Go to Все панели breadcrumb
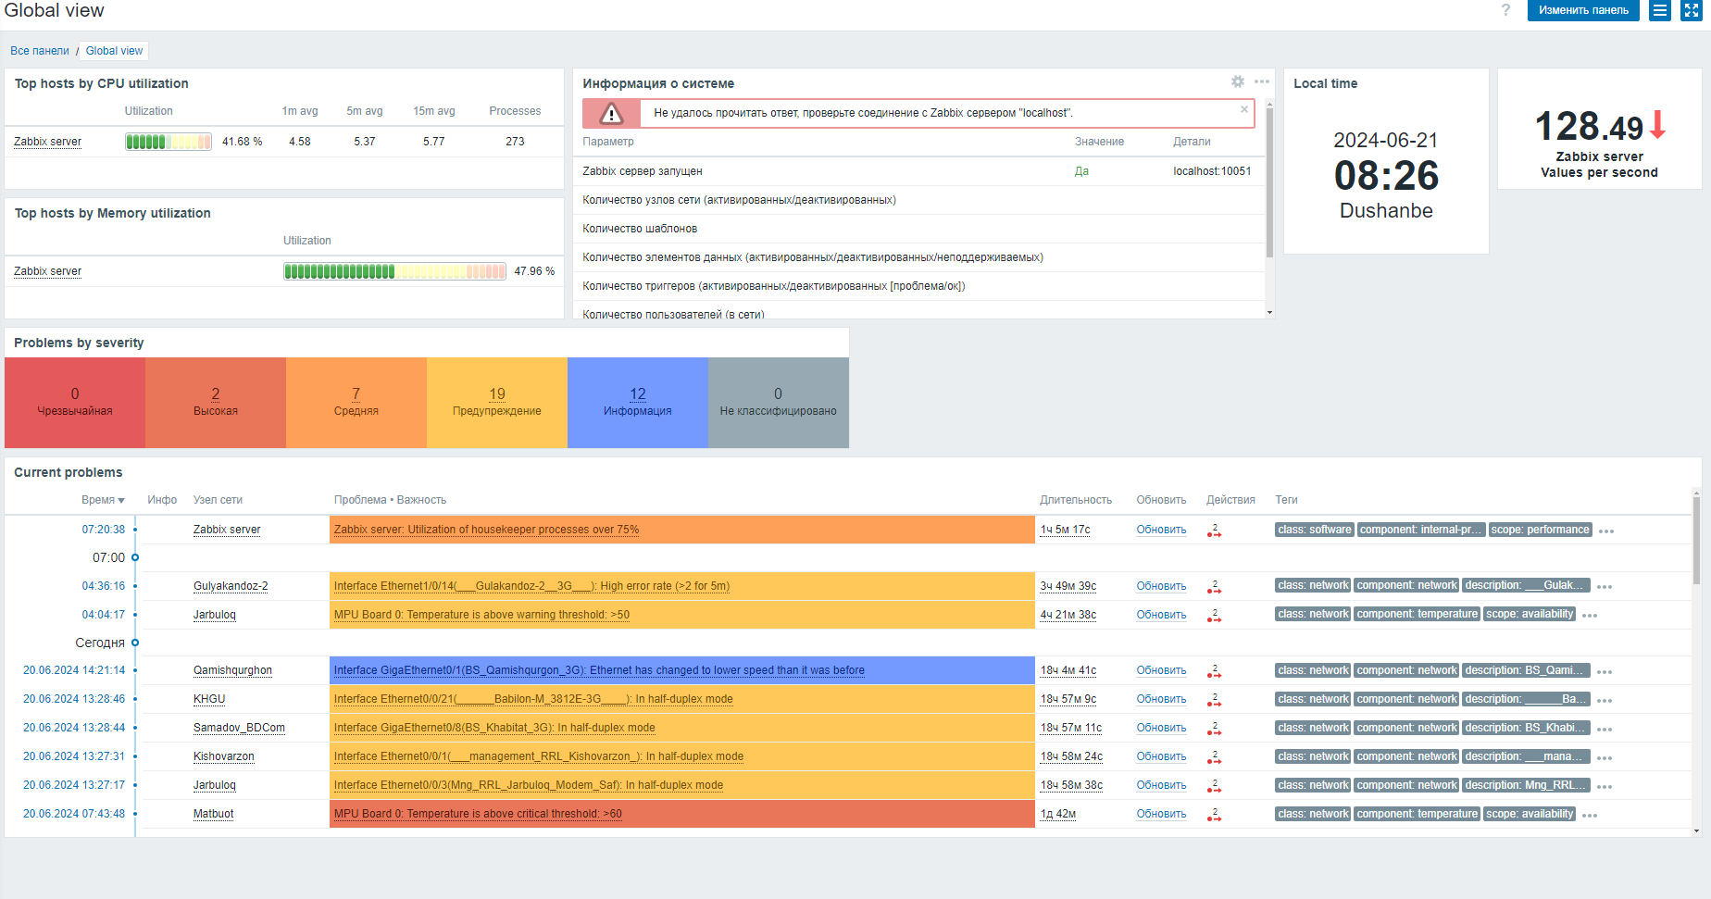This screenshot has width=1711, height=899. 40,51
